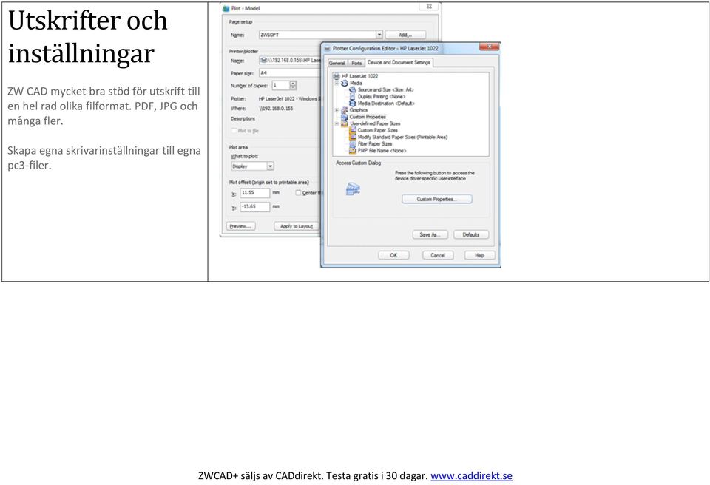Click the 'Utskrifter och inställningar' heading

coord(88,37)
